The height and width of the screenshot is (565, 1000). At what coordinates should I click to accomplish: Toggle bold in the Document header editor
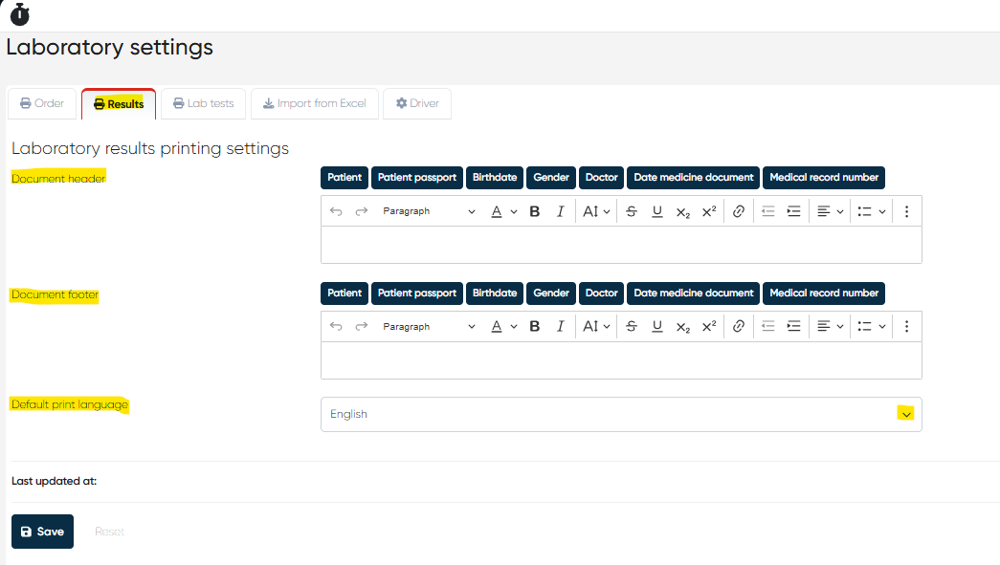(535, 211)
